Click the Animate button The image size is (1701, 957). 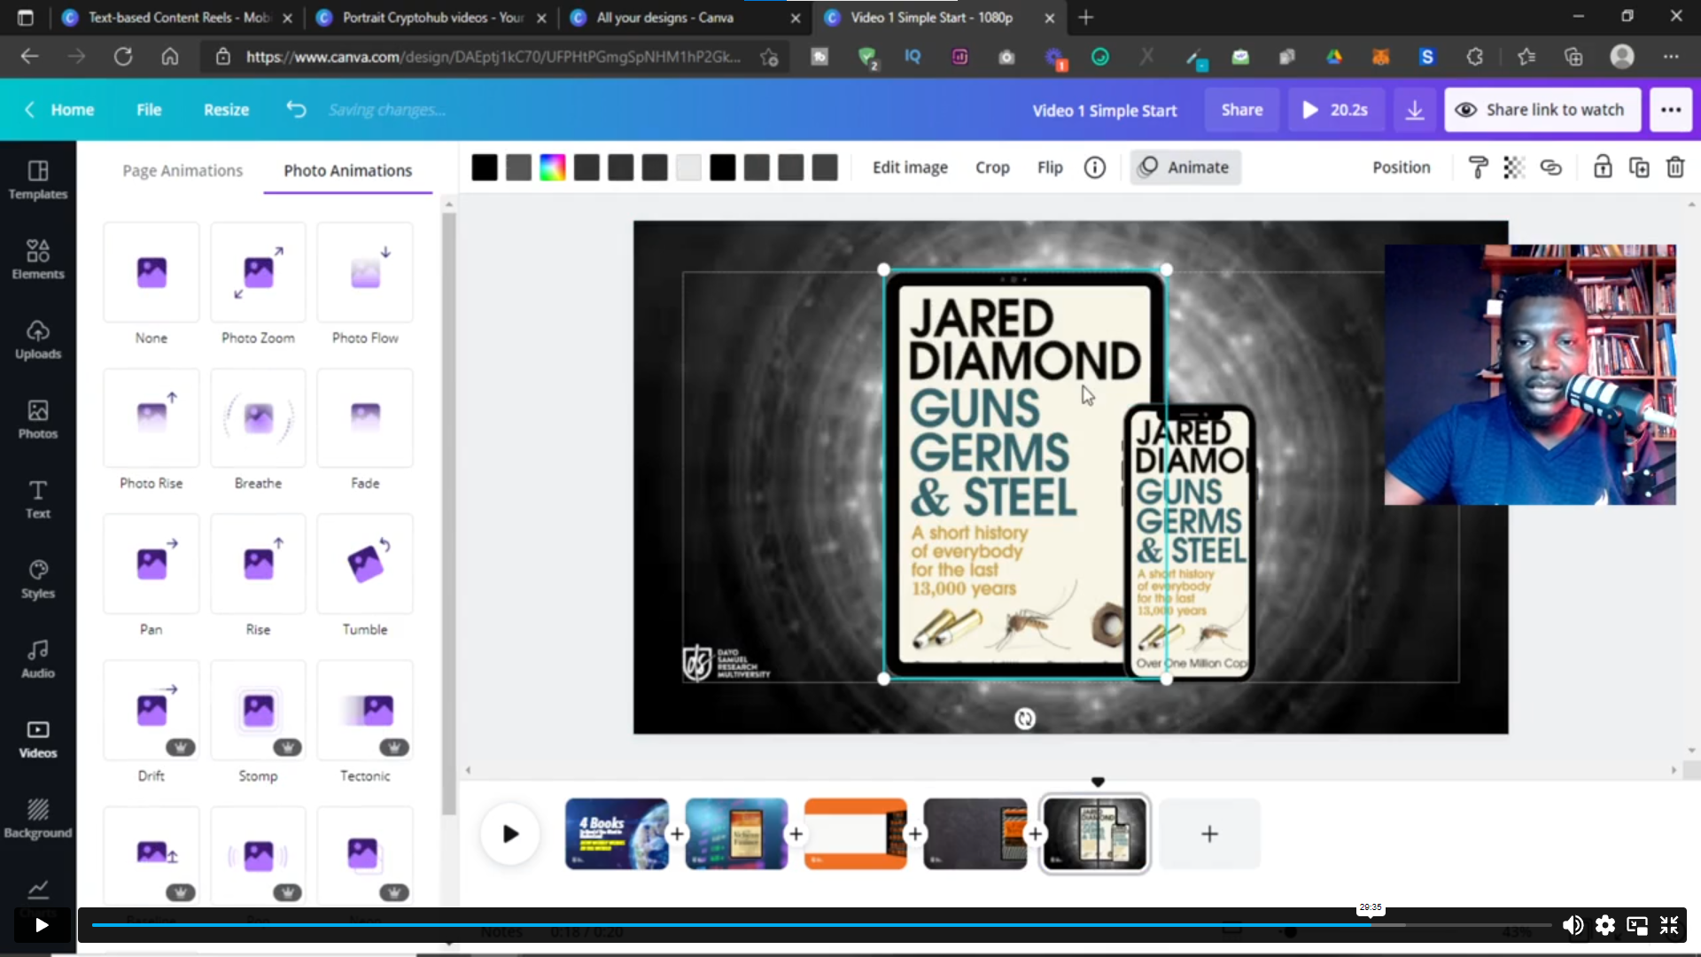[1185, 167]
